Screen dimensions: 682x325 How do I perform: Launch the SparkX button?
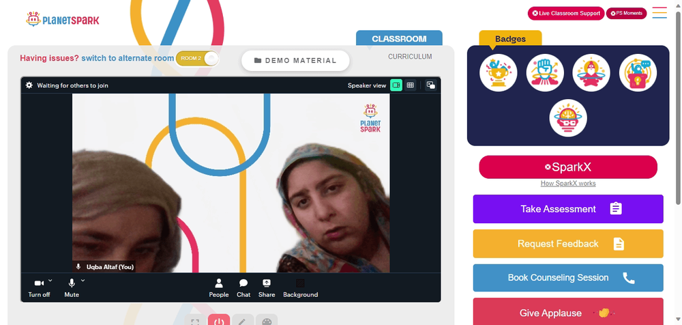[568, 167]
